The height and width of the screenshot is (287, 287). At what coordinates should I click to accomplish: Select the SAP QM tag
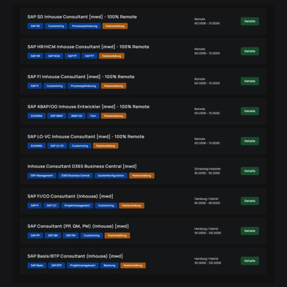click(x=53, y=235)
